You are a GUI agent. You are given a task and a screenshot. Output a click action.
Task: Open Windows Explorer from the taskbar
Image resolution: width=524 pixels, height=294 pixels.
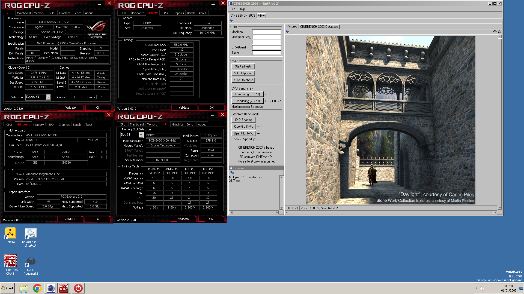click(x=24, y=288)
